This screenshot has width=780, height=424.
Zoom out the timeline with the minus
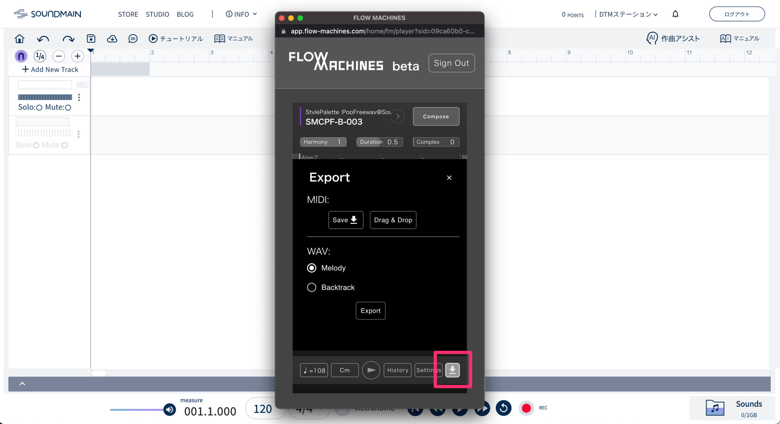coord(59,56)
